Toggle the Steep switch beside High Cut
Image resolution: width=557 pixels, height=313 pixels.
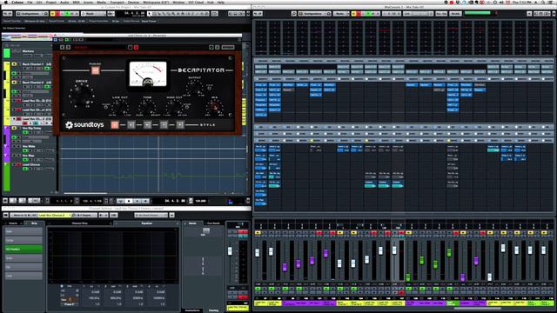pyautogui.click(x=187, y=106)
